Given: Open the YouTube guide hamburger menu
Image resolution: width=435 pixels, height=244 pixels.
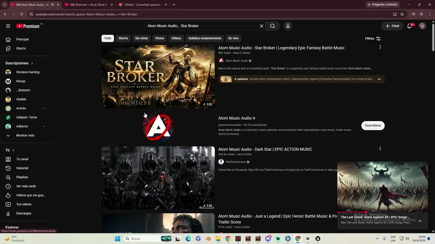Looking at the screenshot, I should pos(8,26).
